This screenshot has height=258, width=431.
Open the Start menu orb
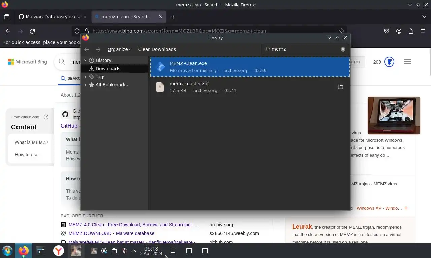tap(7, 251)
